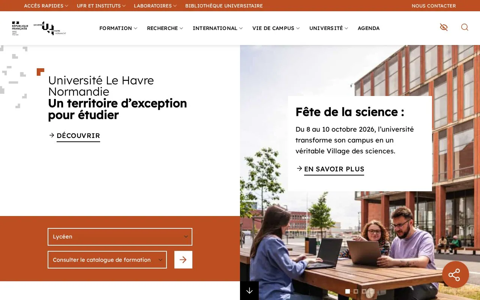The height and width of the screenshot is (300, 480).
Task: Click the down arrow scroll button
Action: coord(249,291)
